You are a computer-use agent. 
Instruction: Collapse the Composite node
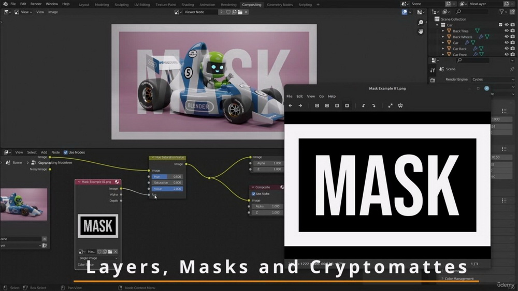pyautogui.click(x=253, y=187)
